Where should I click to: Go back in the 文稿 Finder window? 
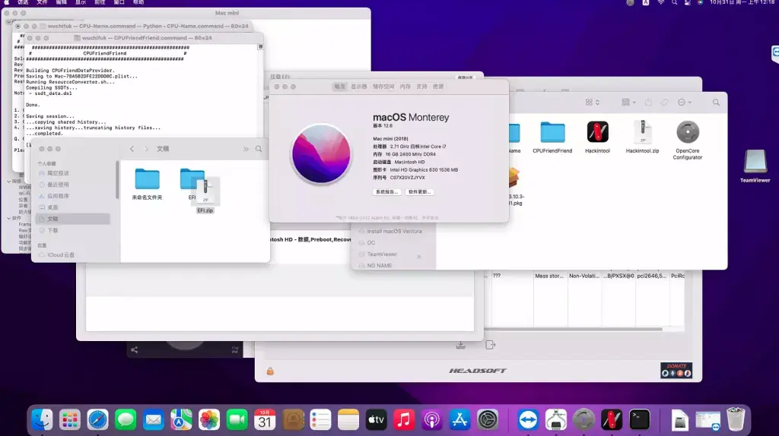pyautogui.click(x=132, y=149)
